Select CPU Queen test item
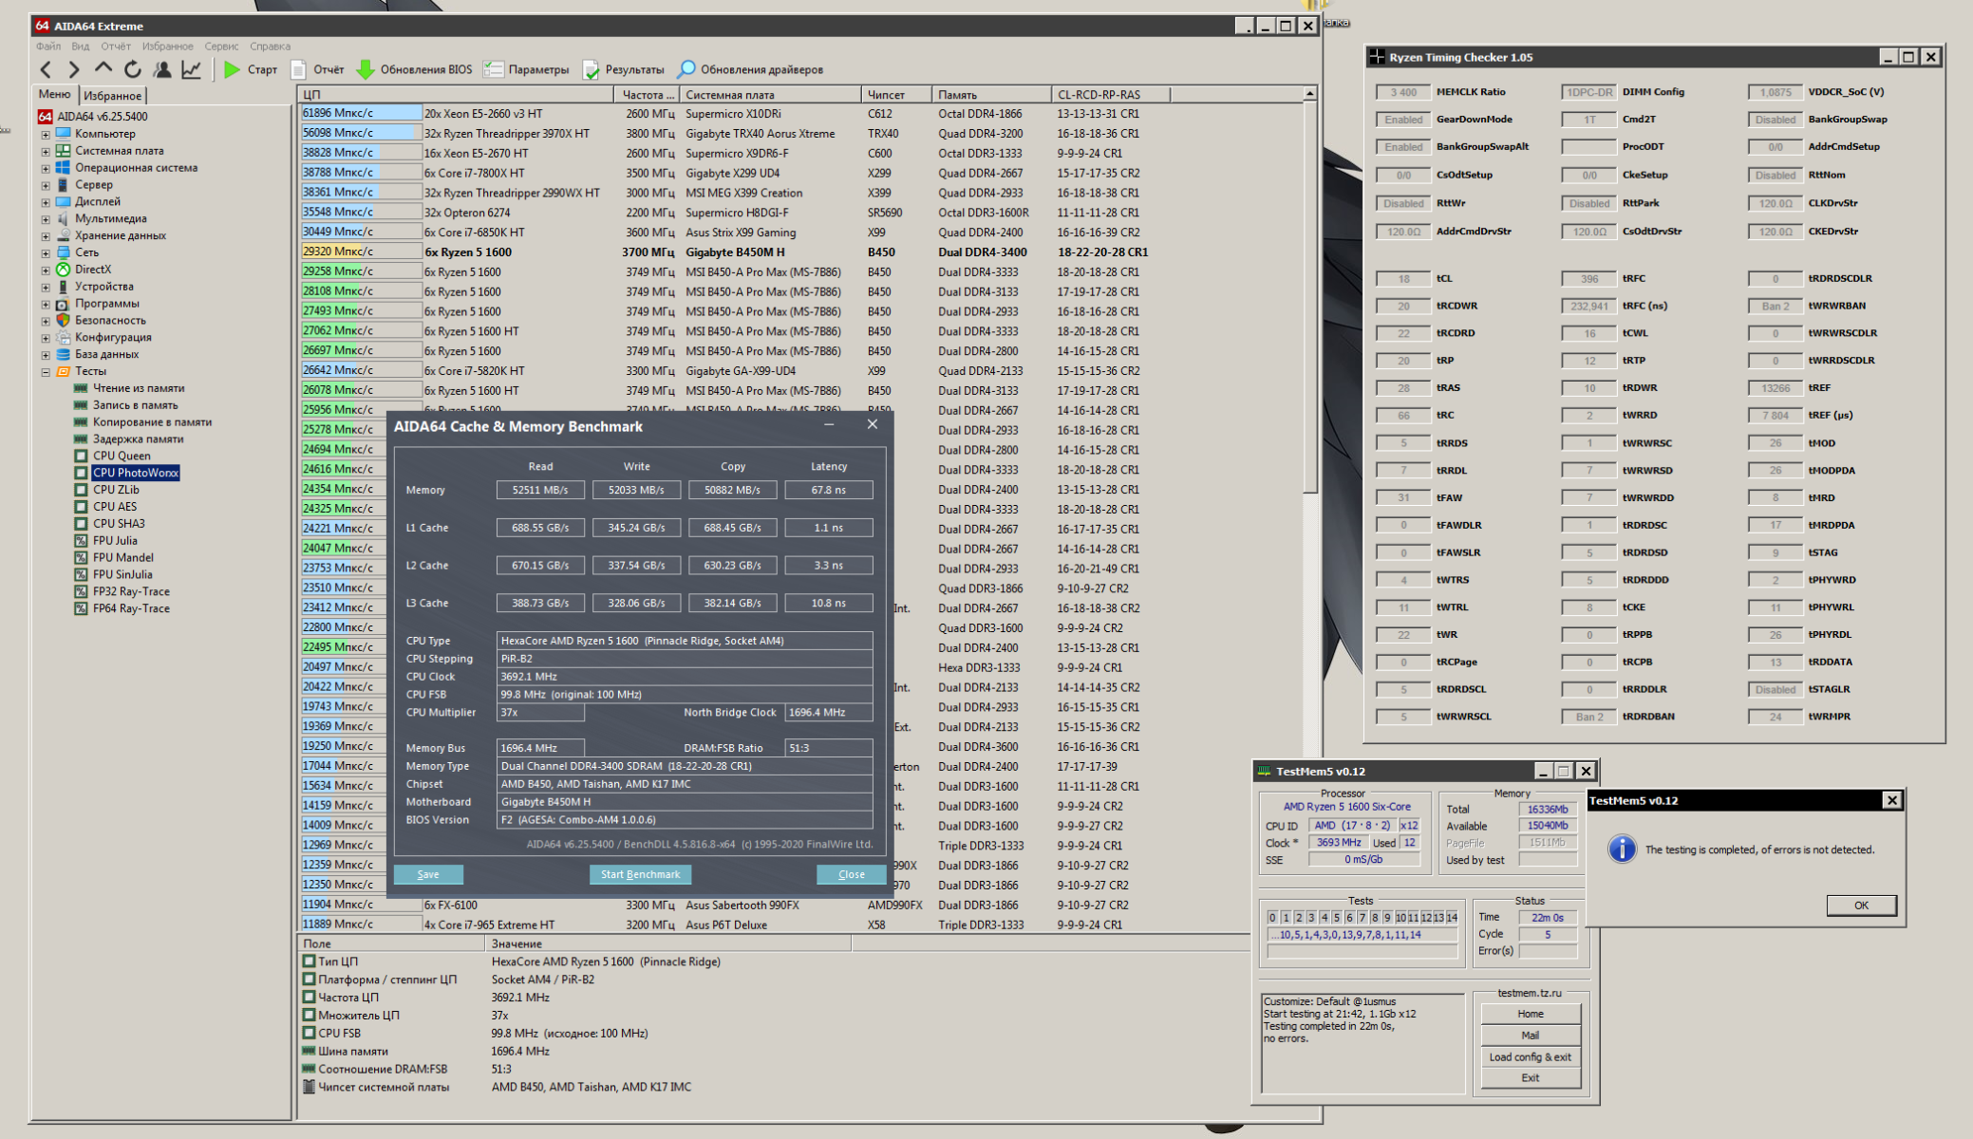The image size is (1973, 1139). point(122,456)
